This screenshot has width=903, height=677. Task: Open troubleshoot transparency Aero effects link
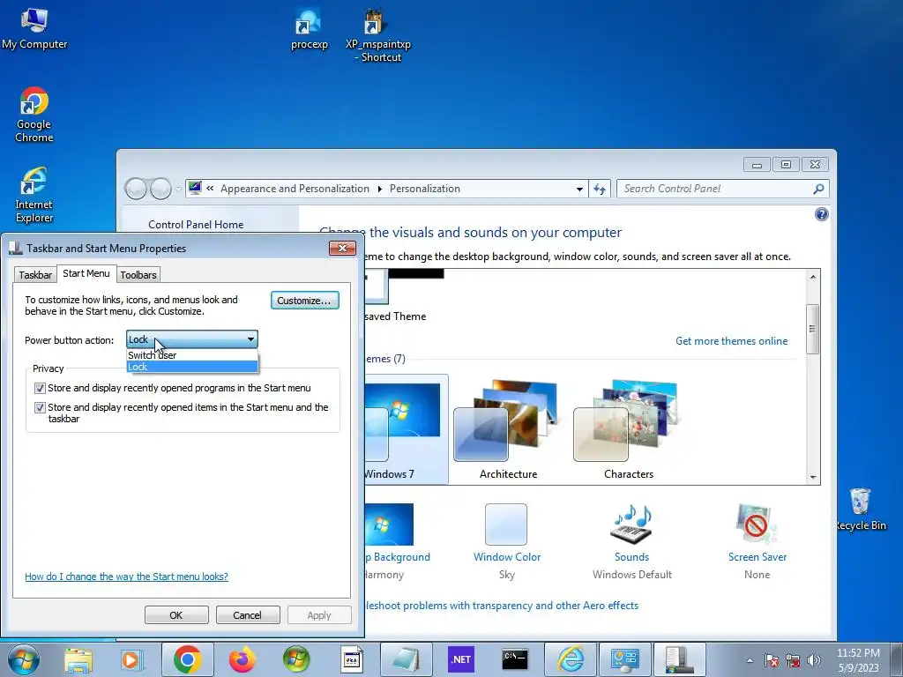click(x=502, y=605)
